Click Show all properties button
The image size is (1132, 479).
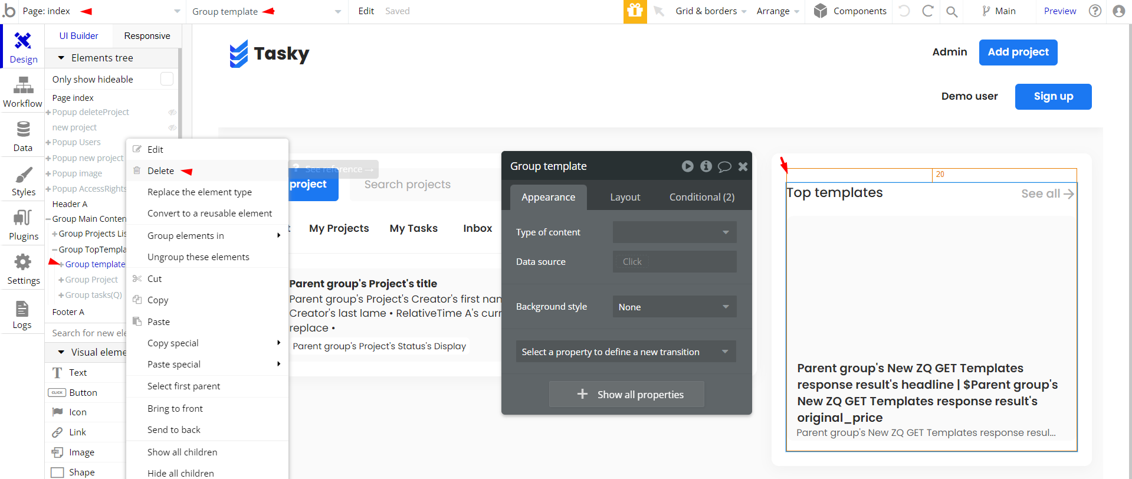pyautogui.click(x=626, y=394)
